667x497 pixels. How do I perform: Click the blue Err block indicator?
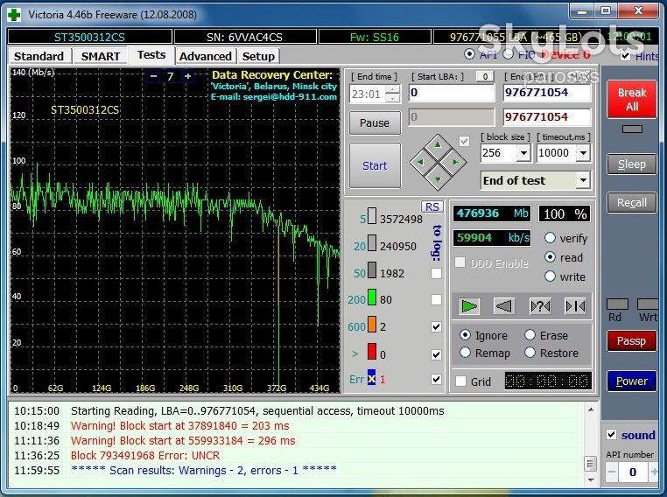[x=372, y=377]
